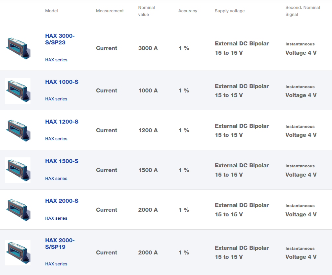Open the HAX 2000-S/SP19 model link
The image size is (332, 275).
pos(60,244)
